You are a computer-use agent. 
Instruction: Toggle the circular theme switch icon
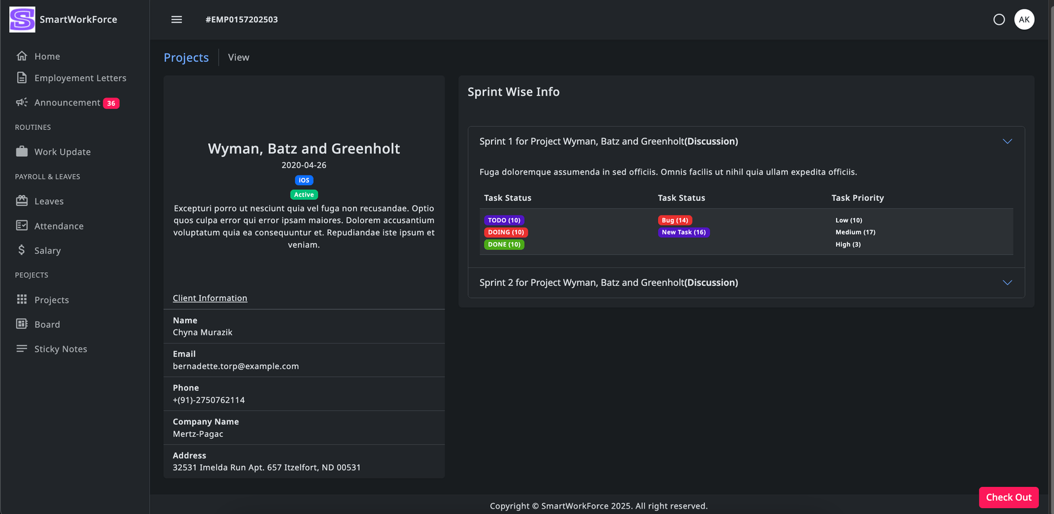[x=999, y=20]
